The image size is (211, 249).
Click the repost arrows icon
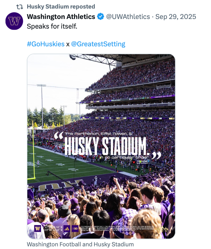tap(20, 7)
